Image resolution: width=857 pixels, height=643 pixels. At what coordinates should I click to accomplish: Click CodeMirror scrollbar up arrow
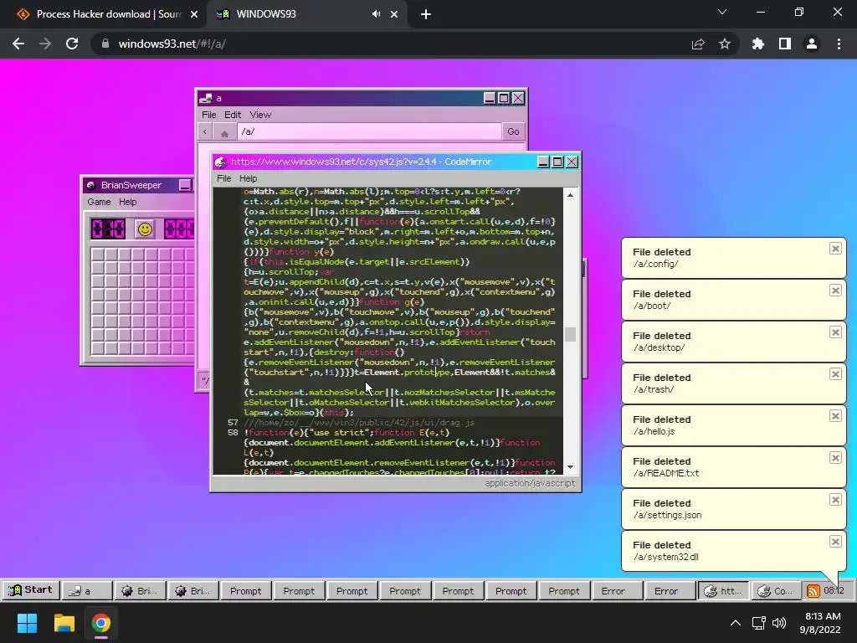570,195
